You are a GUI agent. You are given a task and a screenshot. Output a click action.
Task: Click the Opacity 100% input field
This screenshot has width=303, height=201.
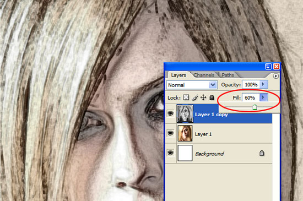251,85
